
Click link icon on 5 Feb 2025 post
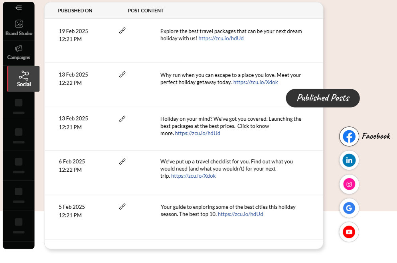(x=122, y=206)
